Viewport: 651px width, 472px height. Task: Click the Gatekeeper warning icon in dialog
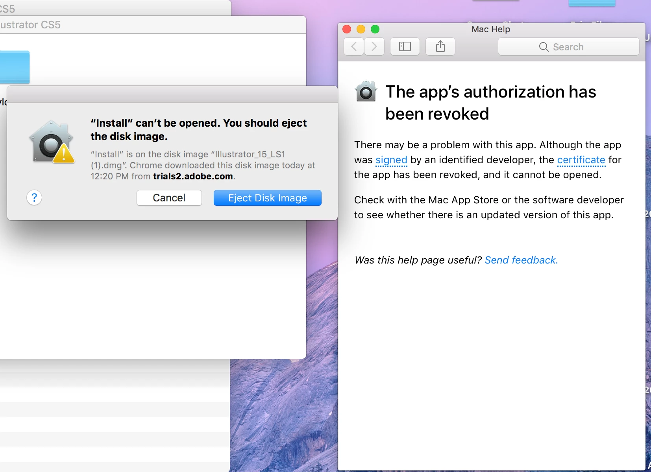[52, 142]
